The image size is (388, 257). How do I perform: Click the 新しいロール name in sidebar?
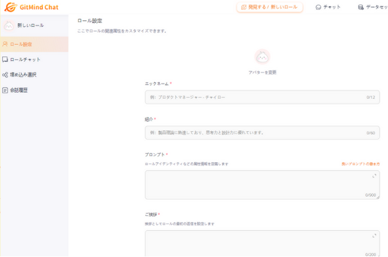(x=30, y=25)
